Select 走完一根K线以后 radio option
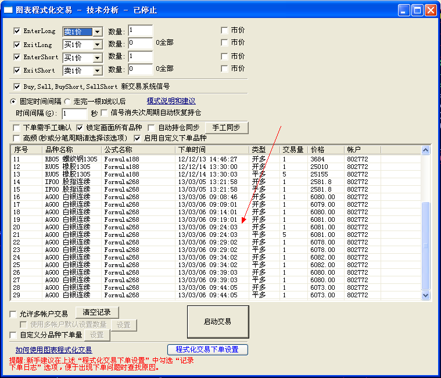 point(67,101)
